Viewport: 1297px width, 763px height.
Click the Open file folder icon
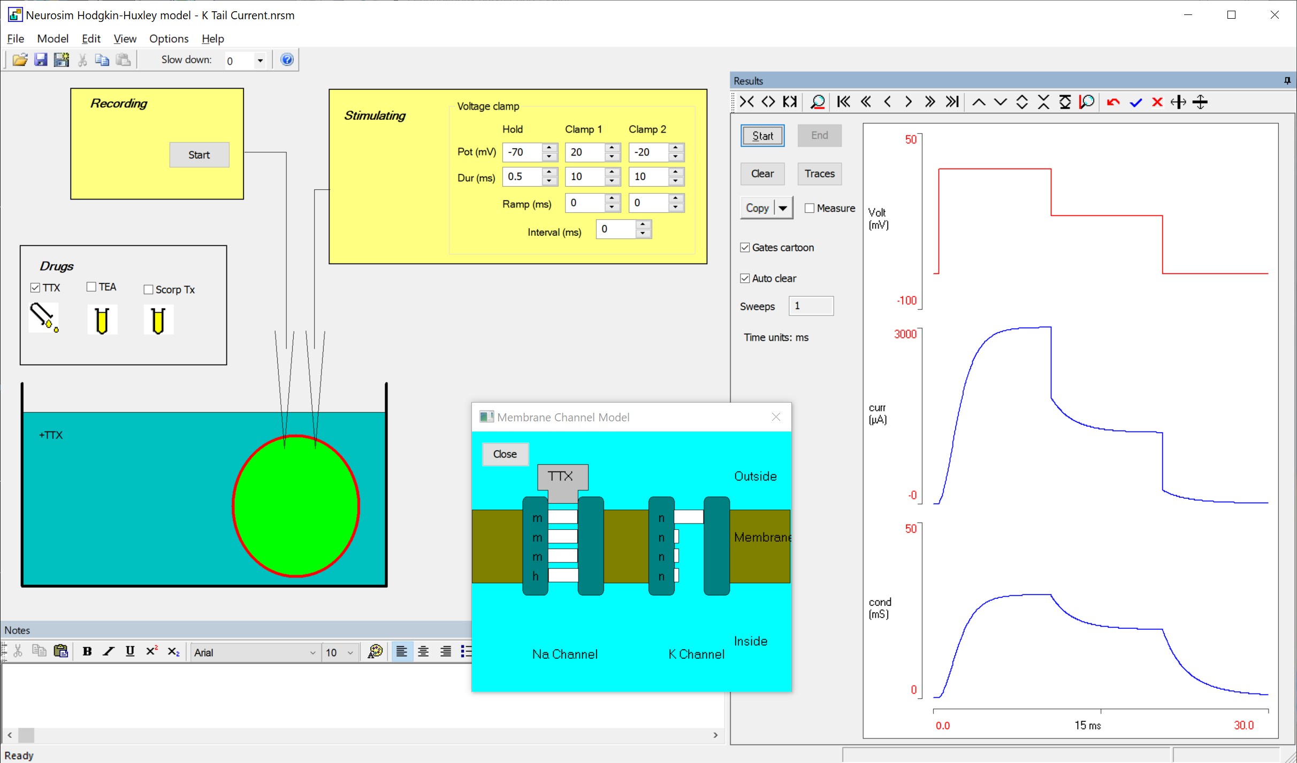[x=20, y=60]
